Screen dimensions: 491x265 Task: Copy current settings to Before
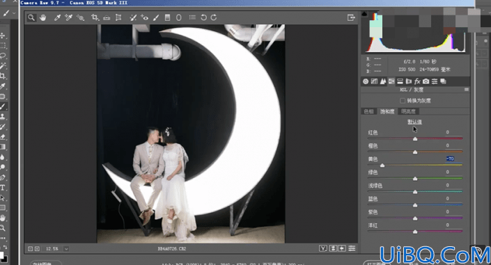342,248
